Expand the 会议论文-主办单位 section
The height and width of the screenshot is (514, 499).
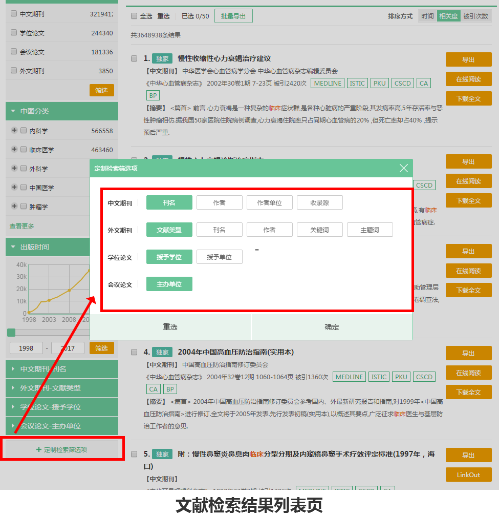point(13,426)
